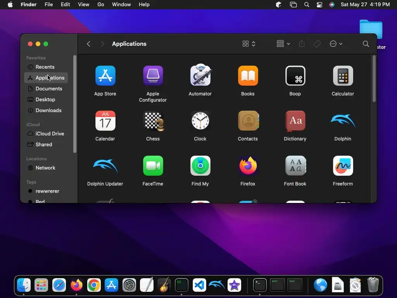Image resolution: width=397 pixels, height=298 pixels.
Task: Open Launchpad from the Dock
Action: point(41,285)
